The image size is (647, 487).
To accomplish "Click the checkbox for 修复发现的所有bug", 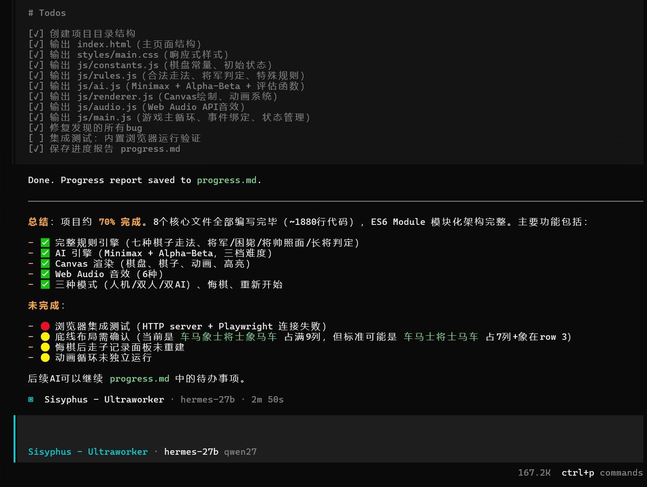I will (x=36, y=128).
